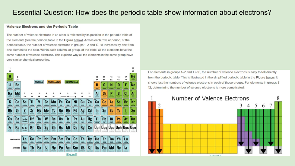Click the Sodium (Na) element cell
Screen dimensions: 295x166
point(10,94)
